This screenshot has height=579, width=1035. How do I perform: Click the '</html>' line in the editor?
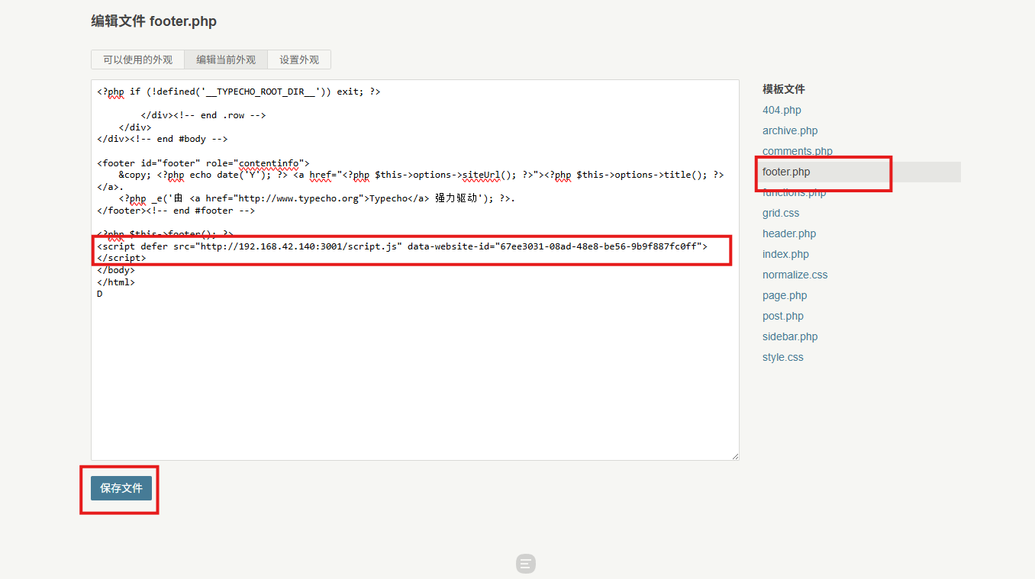[116, 282]
